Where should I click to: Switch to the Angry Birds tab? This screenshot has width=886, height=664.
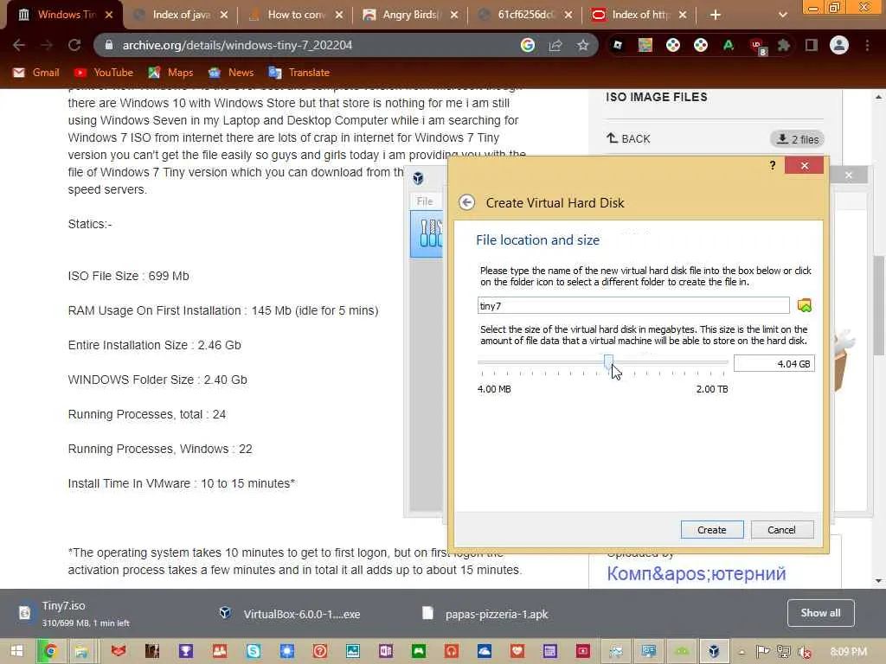point(410,15)
